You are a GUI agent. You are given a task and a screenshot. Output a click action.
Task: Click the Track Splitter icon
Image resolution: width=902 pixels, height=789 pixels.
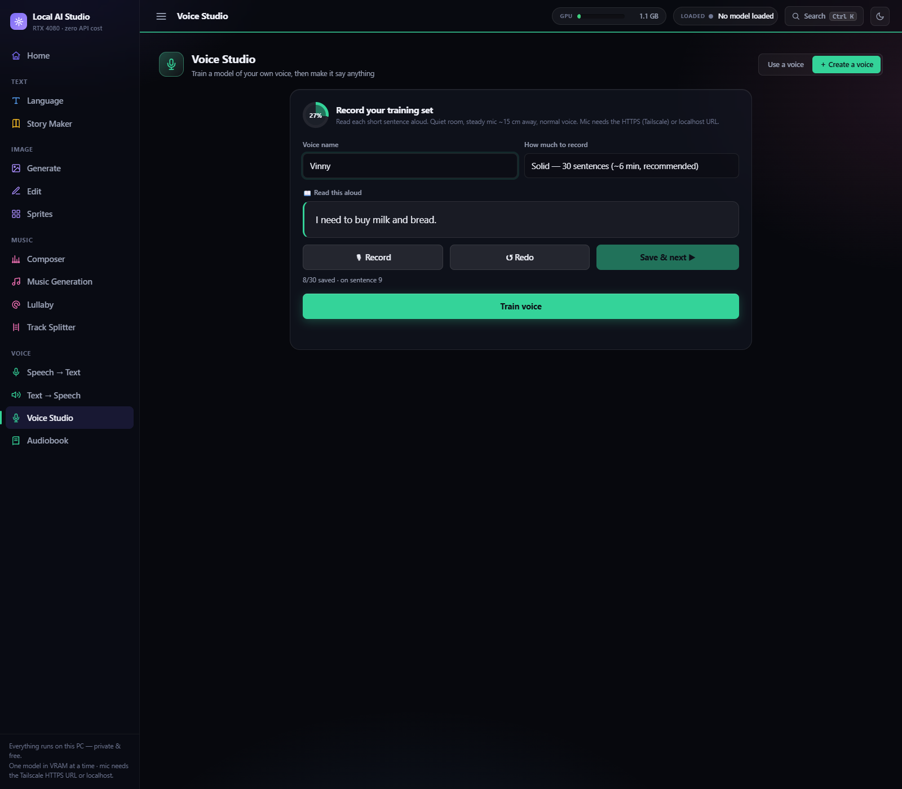pos(16,327)
